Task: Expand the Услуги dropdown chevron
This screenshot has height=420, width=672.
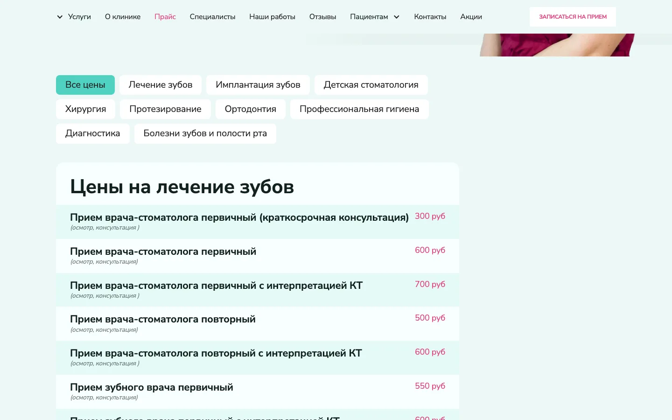Action: click(60, 17)
